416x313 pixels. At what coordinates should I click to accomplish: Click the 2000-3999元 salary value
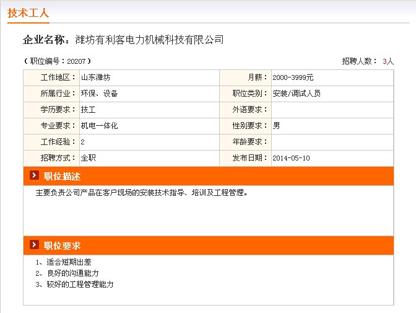[293, 77]
